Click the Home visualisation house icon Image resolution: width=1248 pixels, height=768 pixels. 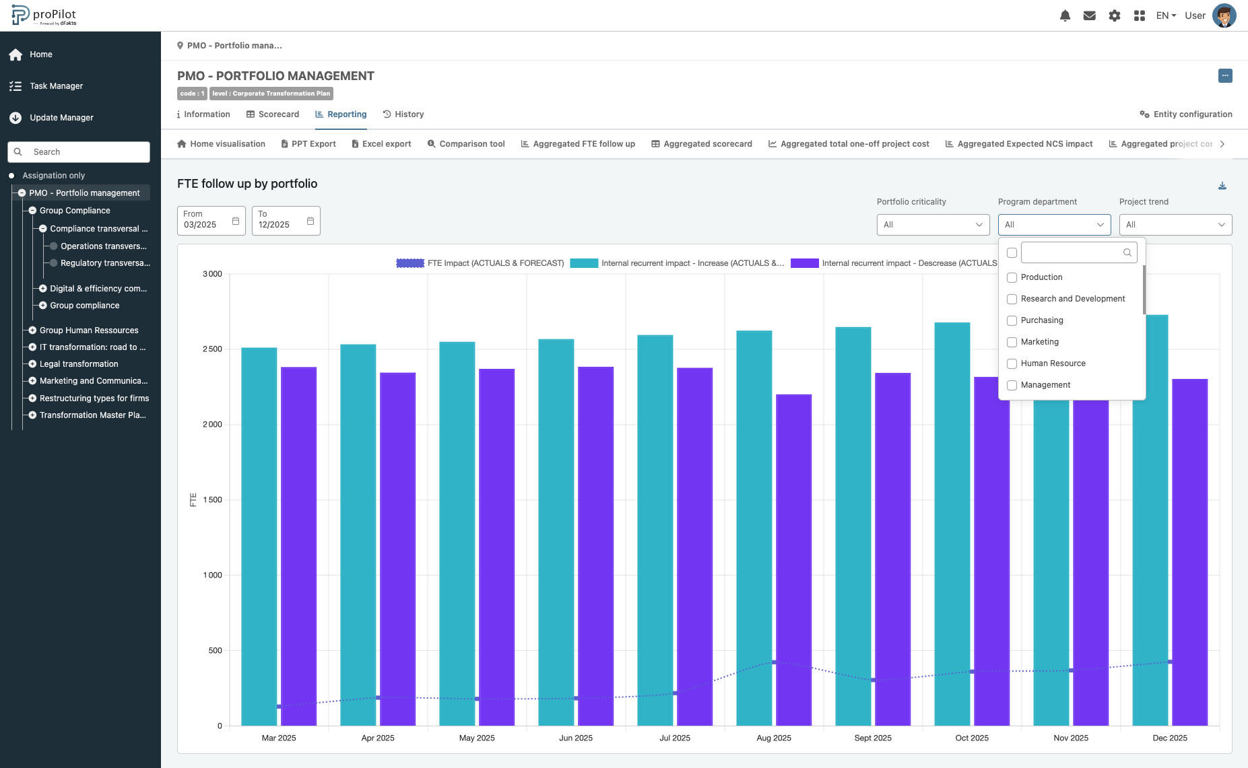coord(181,144)
